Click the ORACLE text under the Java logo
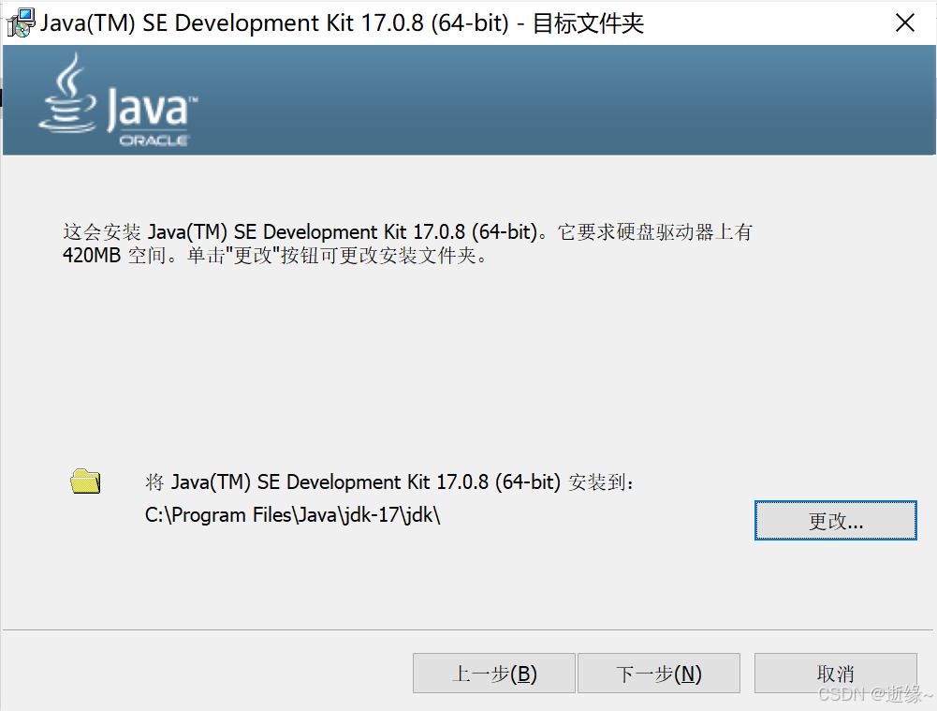 [x=154, y=141]
